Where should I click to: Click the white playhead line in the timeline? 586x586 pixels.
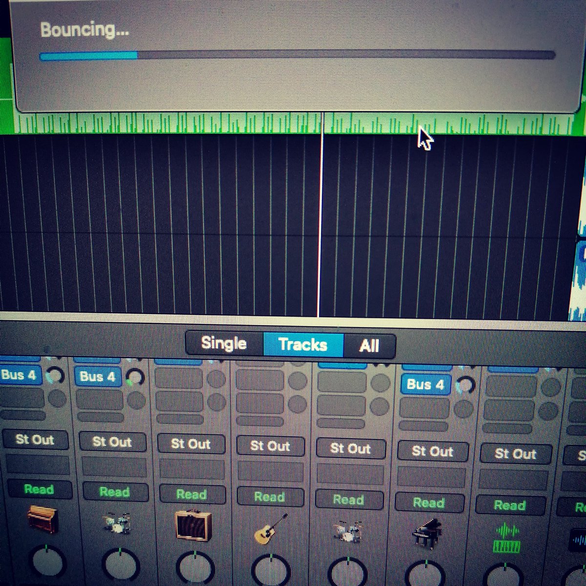321,215
